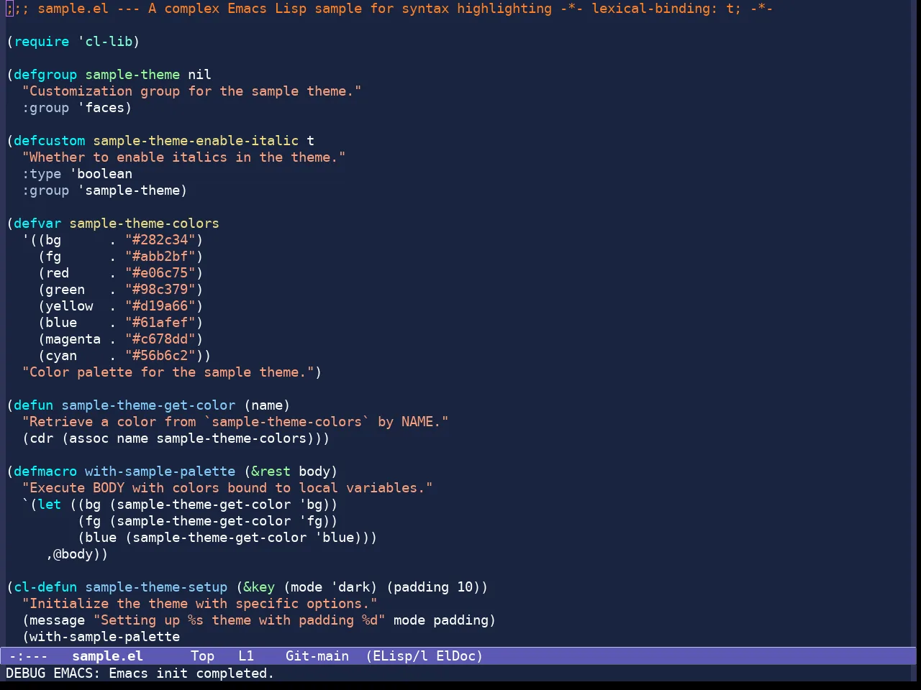Click the echo area message 'Emacs init completed.'
Viewport: 921px width, 690px height.
click(x=191, y=673)
